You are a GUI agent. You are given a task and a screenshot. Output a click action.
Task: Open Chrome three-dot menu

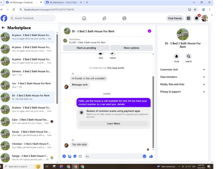point(210,9)
